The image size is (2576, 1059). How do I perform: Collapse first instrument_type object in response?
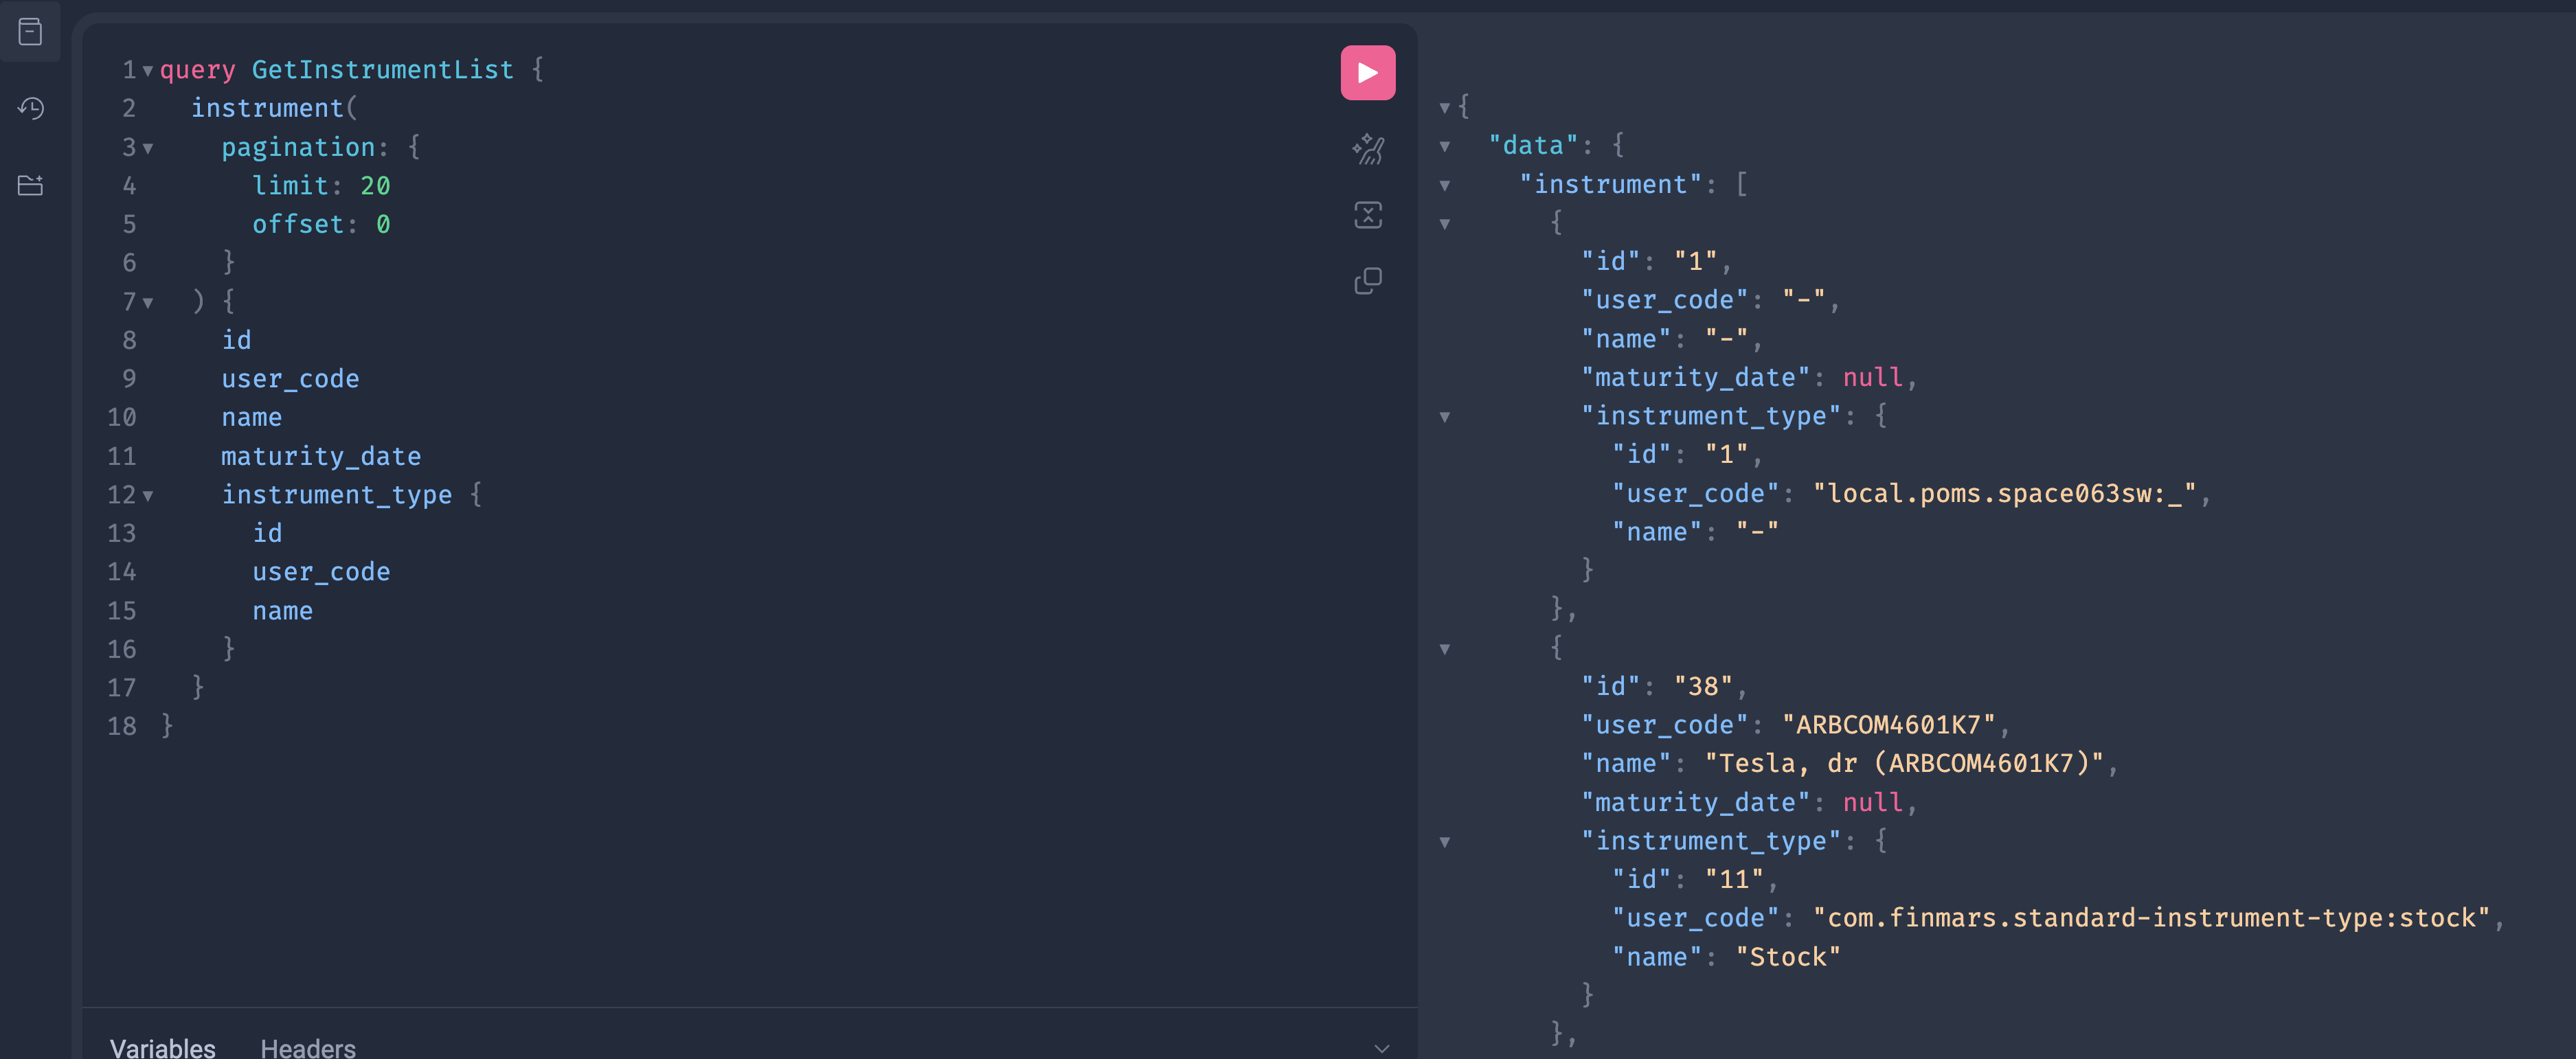(x=1444, y=417)
